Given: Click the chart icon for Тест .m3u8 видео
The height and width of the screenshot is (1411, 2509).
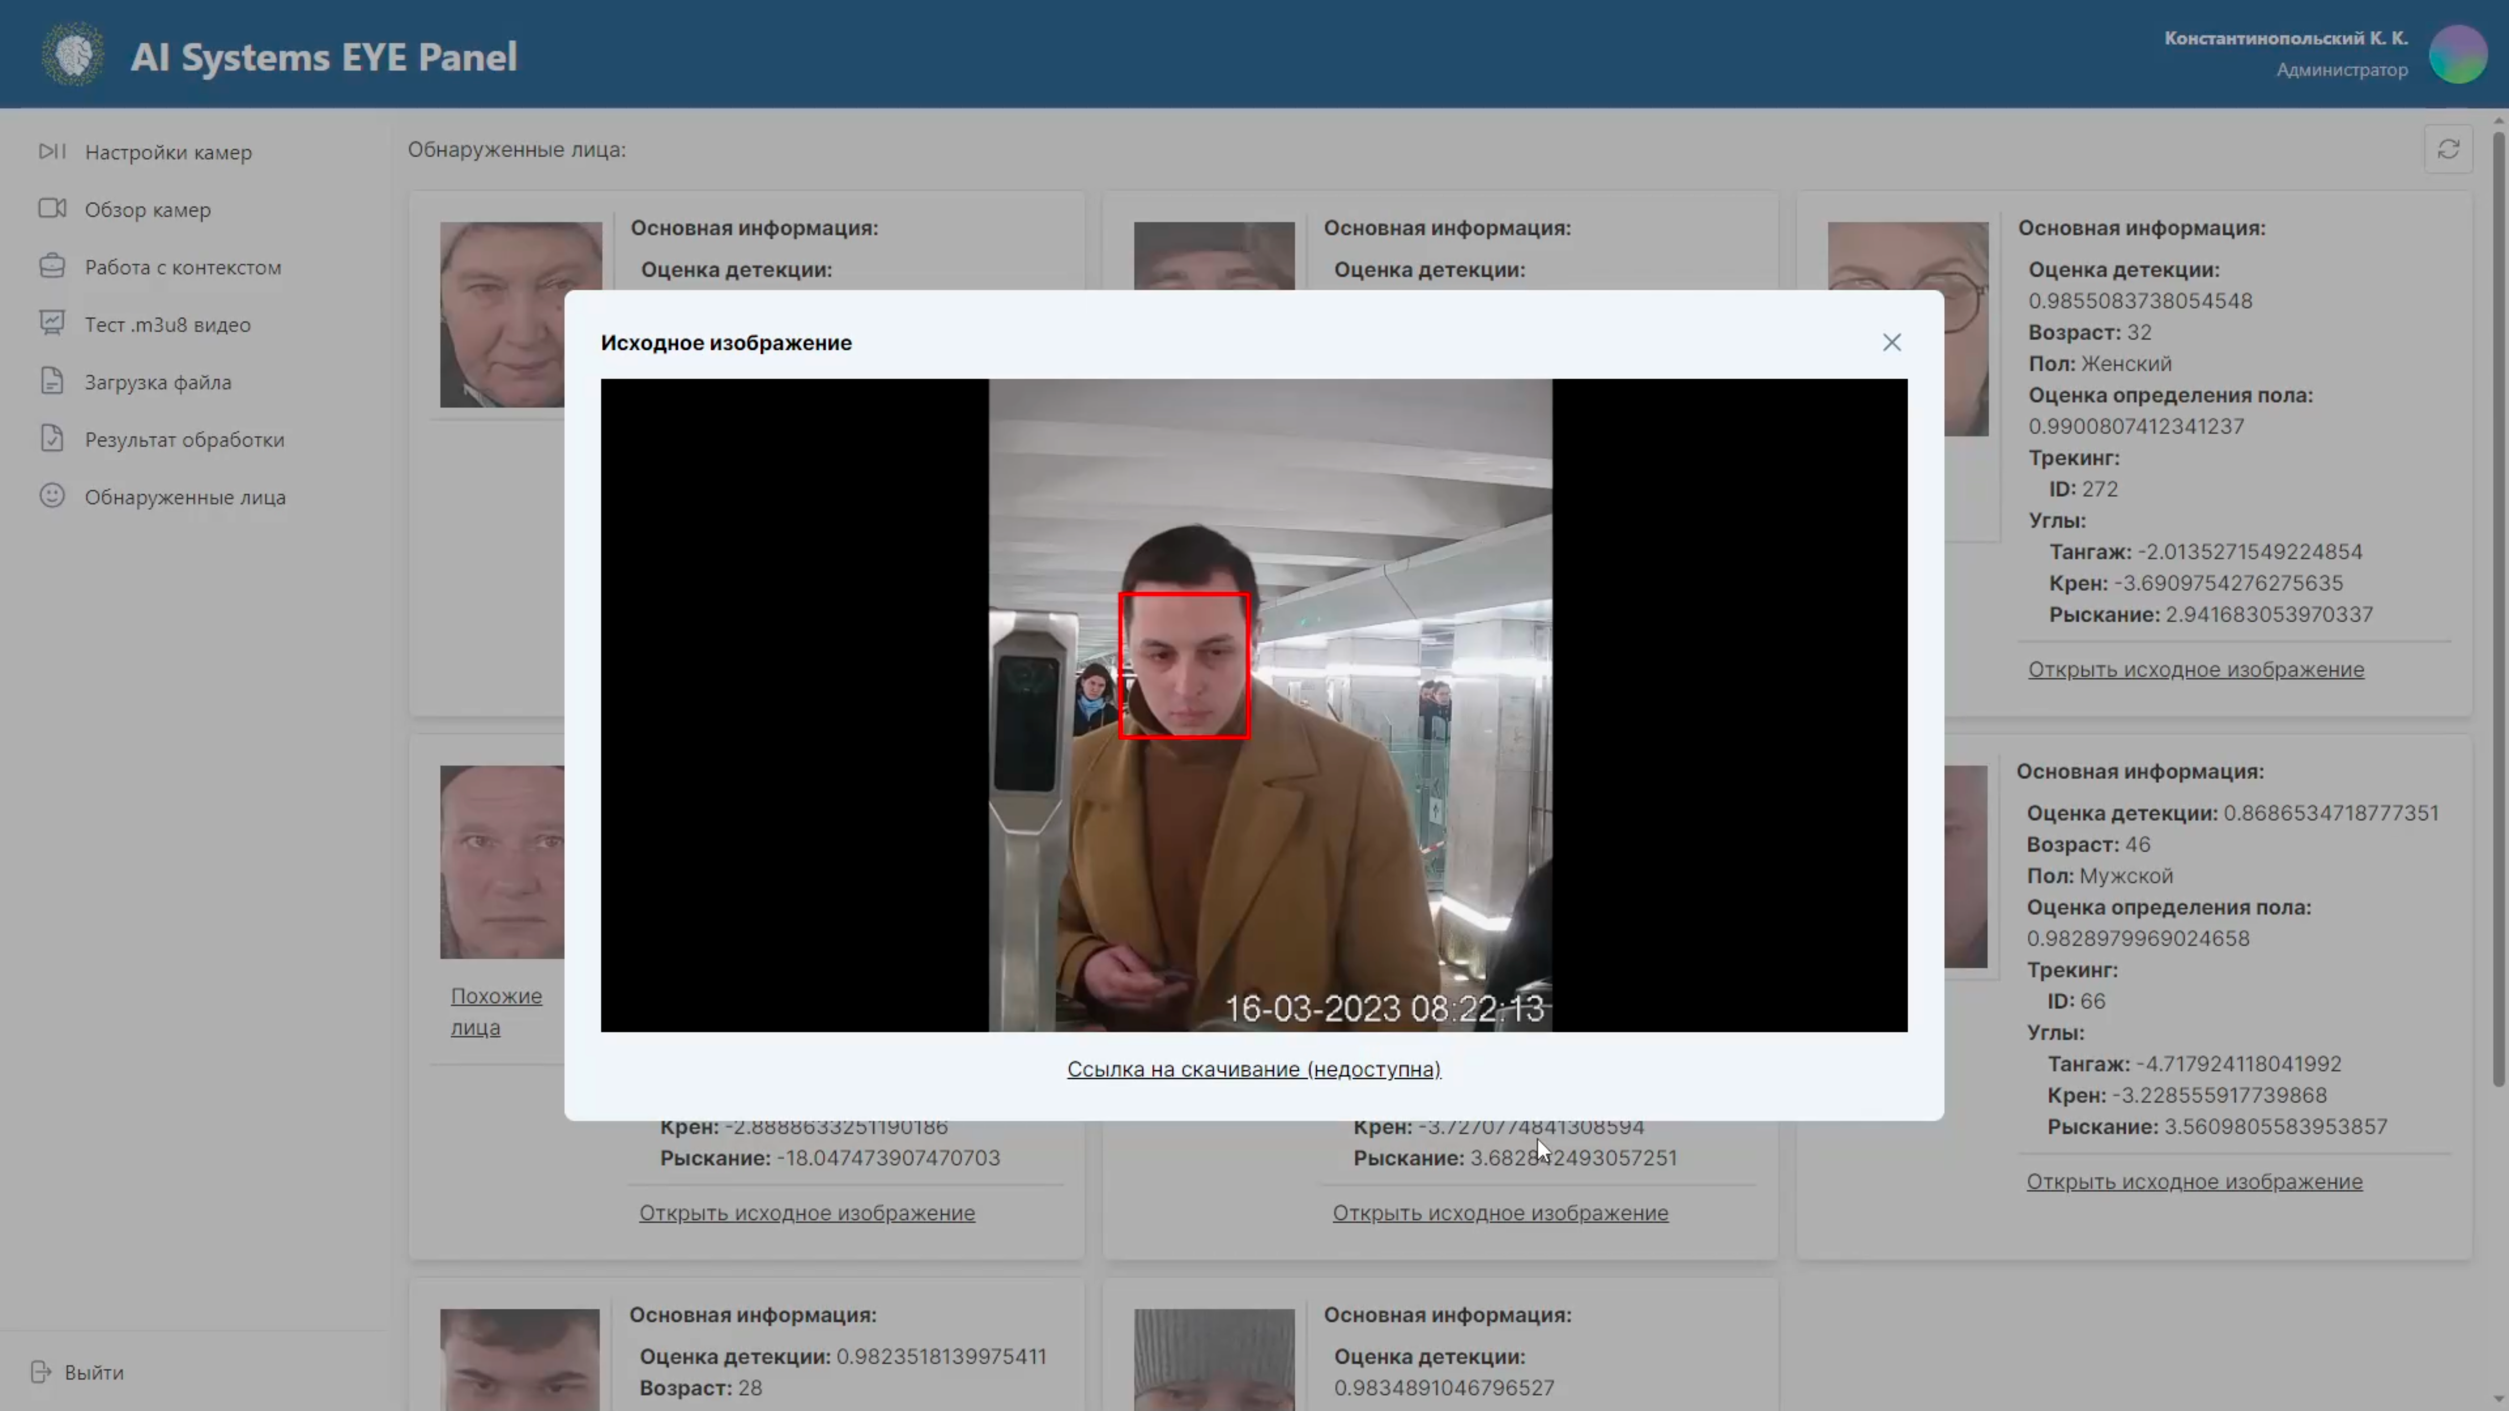Looking at the screenshot, I should pos(51,323).
